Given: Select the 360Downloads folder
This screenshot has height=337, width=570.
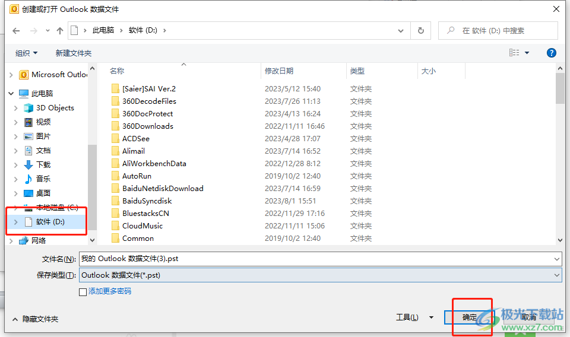Looking at the screenshot, I should click(x=142, y=126).
